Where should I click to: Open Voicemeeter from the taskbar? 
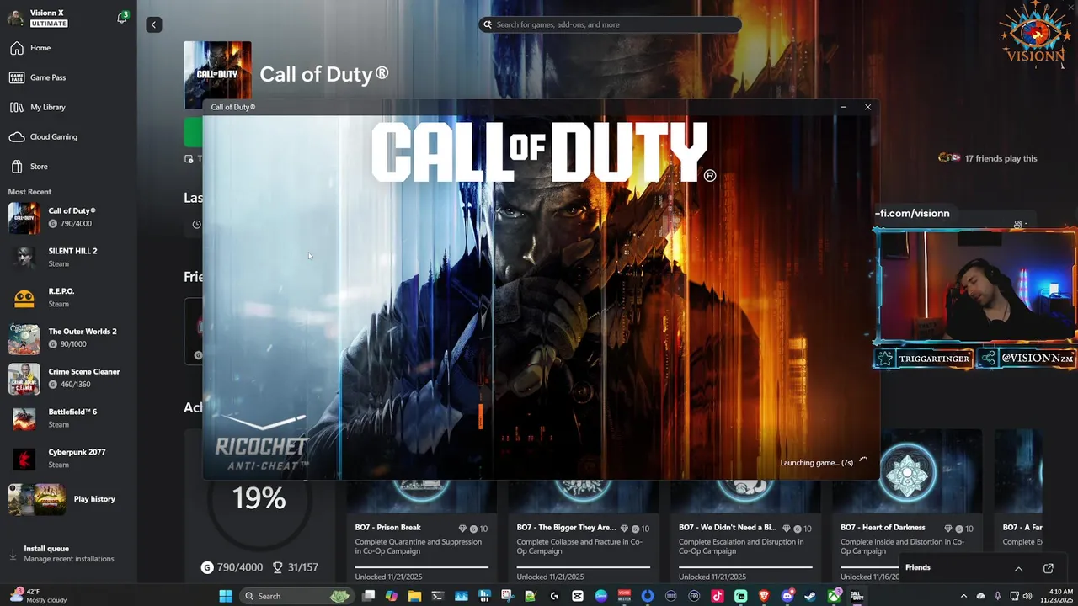click(x=624, y=596)
